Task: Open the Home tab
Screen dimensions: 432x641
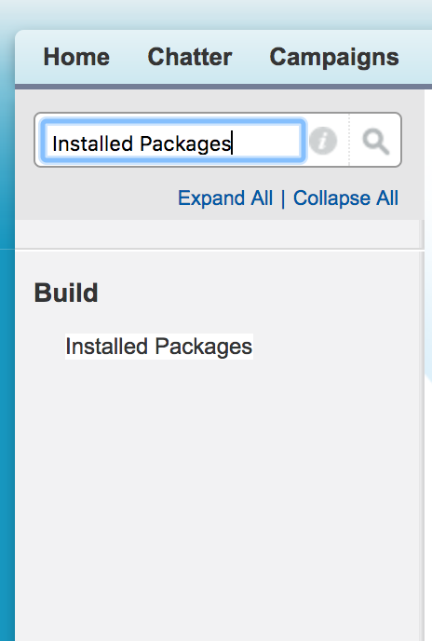Action: pos(76,57)
